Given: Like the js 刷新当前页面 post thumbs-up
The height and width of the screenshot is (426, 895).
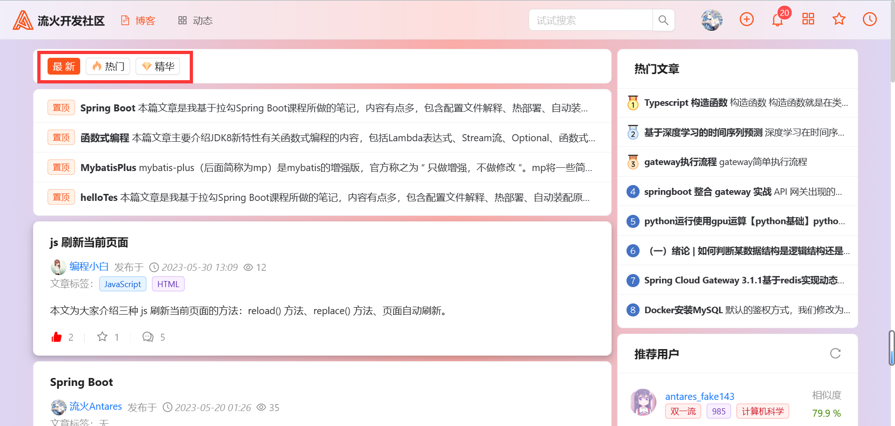Looking at the screenshot, I should click(x=56, y=337).
